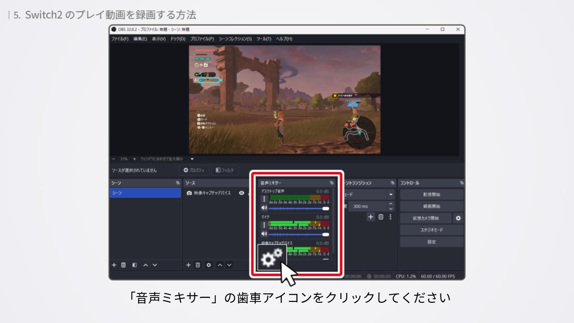Screen dimensions: 574x323
Task: Open the ファイル(F) menu
Action: (x=120, y=39)
